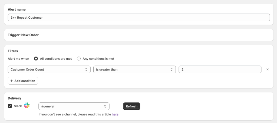This screenshot has height=123, width=277.
Task: Click the chevron arrows on is greater than
Action: point(172,69)
